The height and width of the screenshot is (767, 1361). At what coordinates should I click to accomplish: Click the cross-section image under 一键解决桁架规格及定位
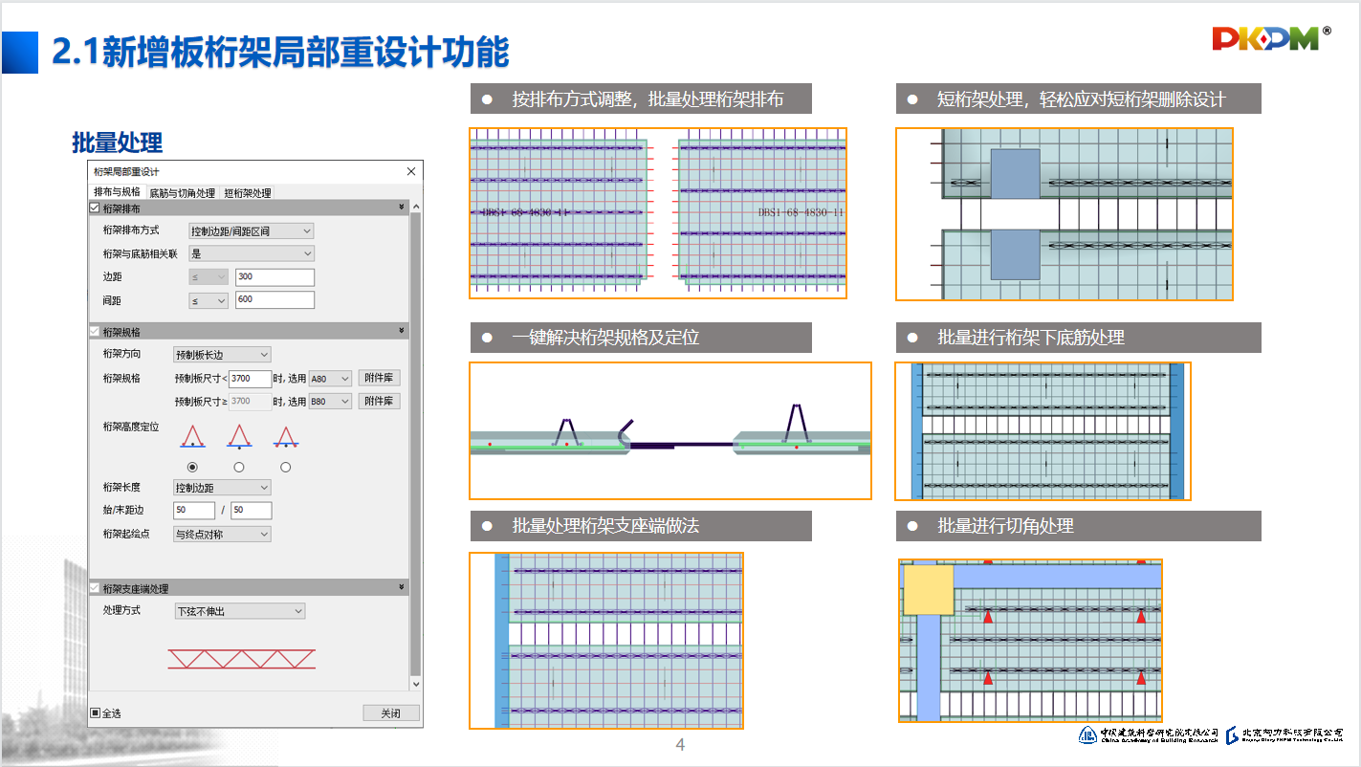[x=670, y=430]
